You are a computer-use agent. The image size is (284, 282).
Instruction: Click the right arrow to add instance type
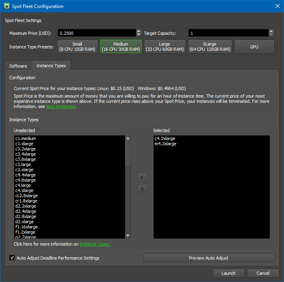142,177
